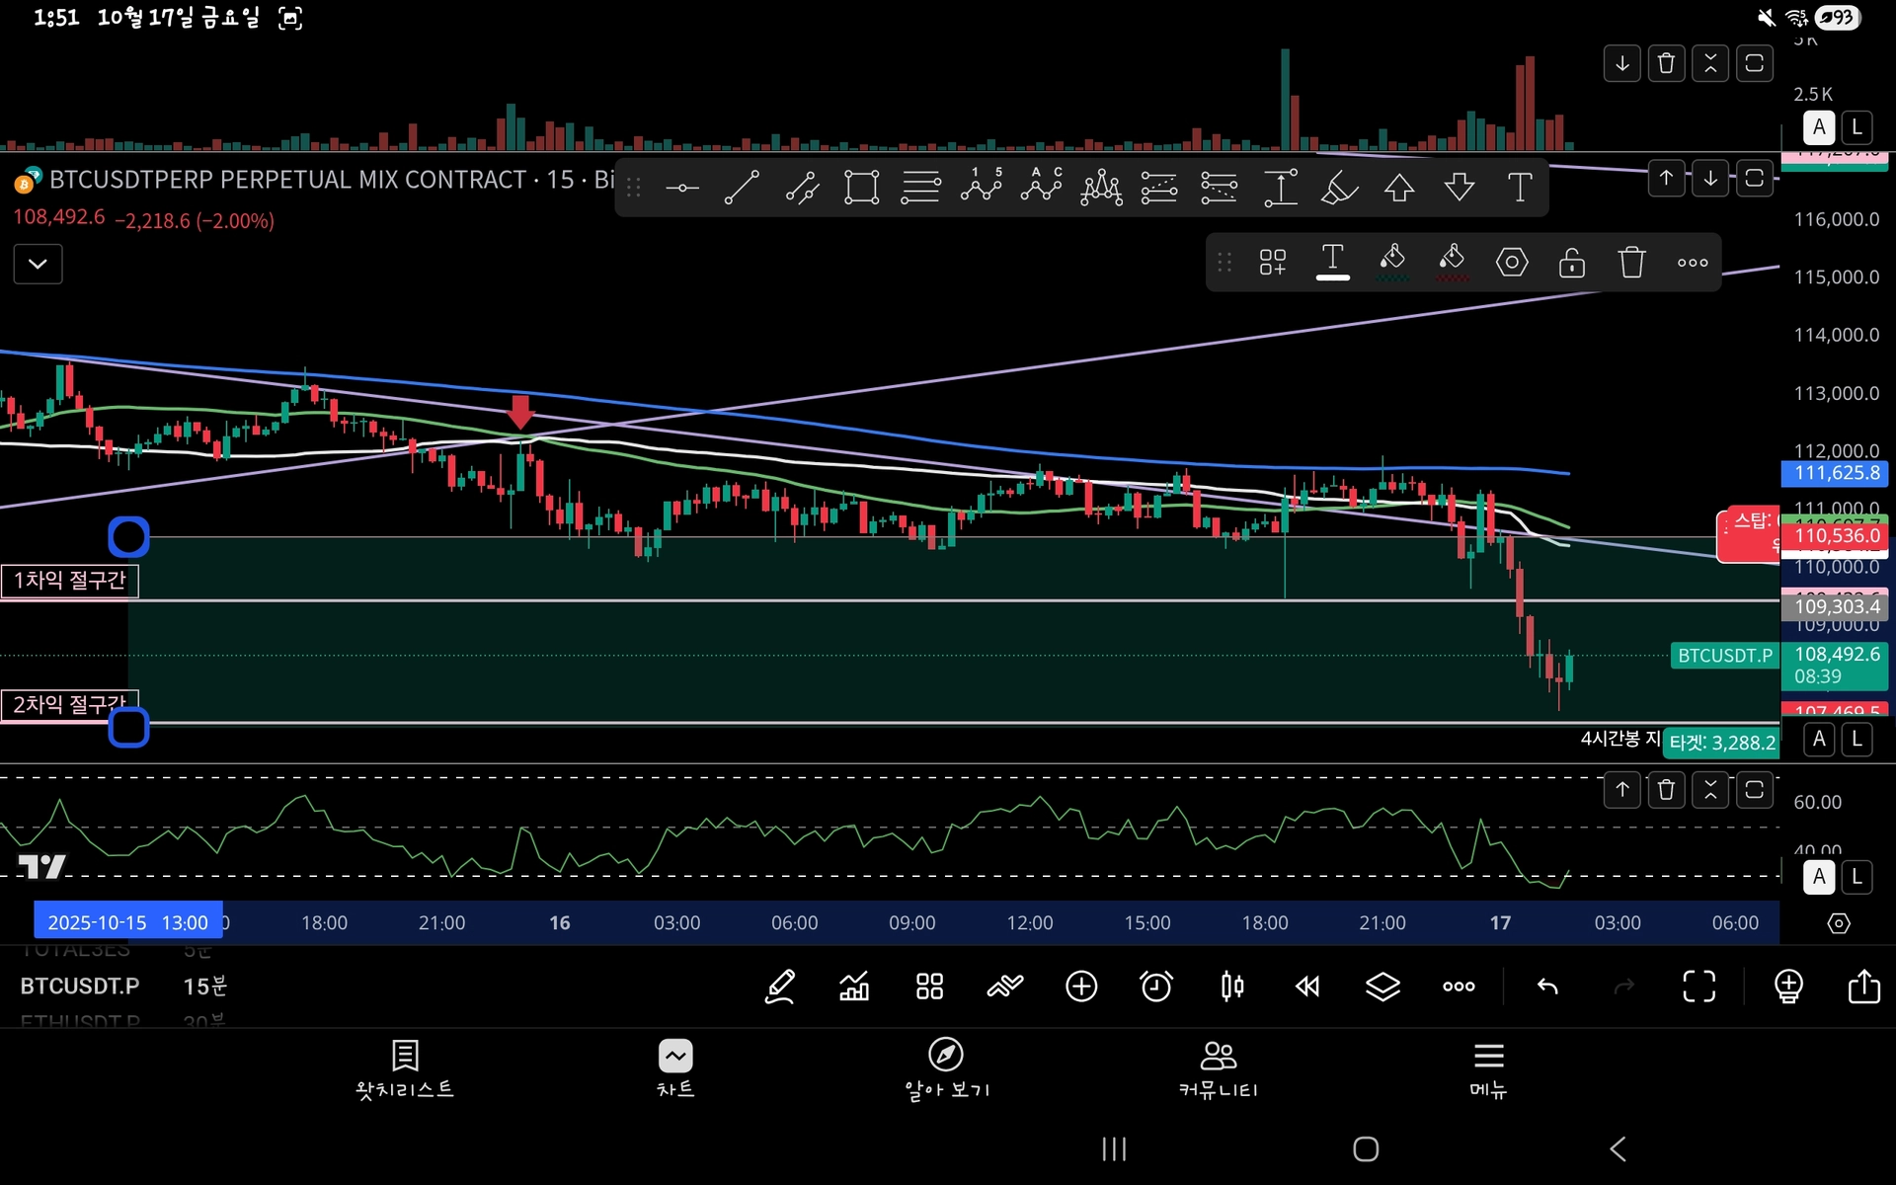Open the indicators chart icon in bottom toolbar
This screenshot has width=1896, height=1185.
coord(854,986)
